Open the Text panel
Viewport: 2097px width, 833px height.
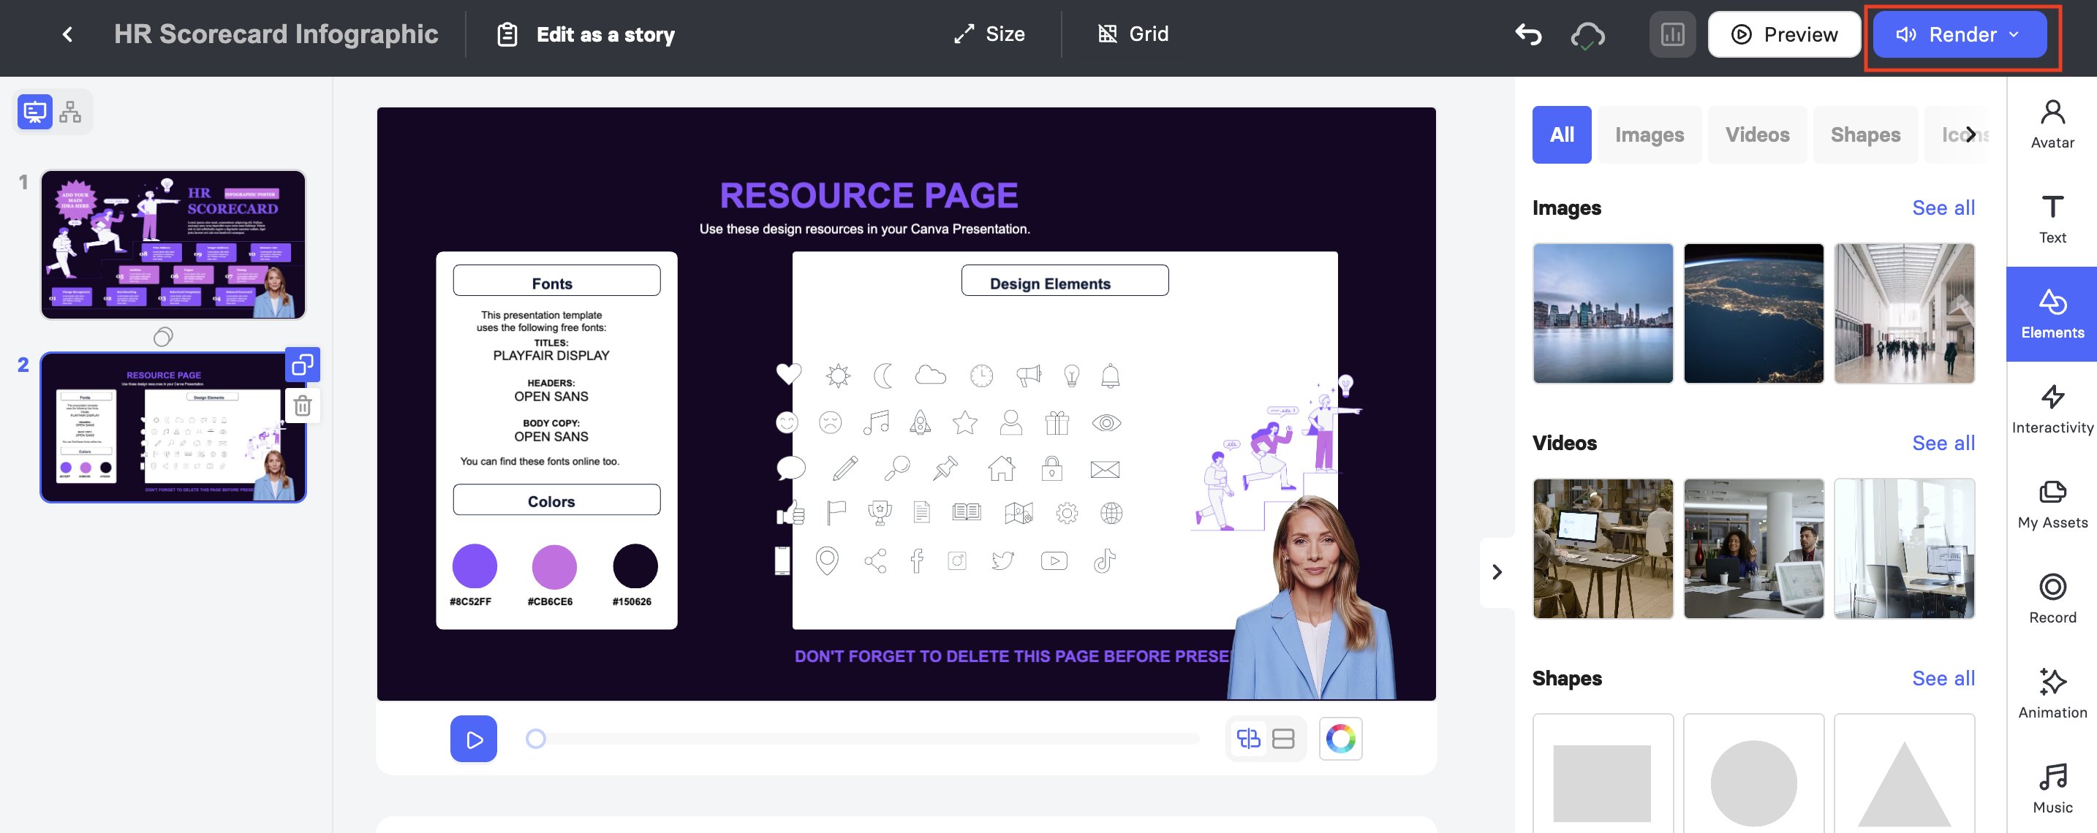tap(2052, 220)
